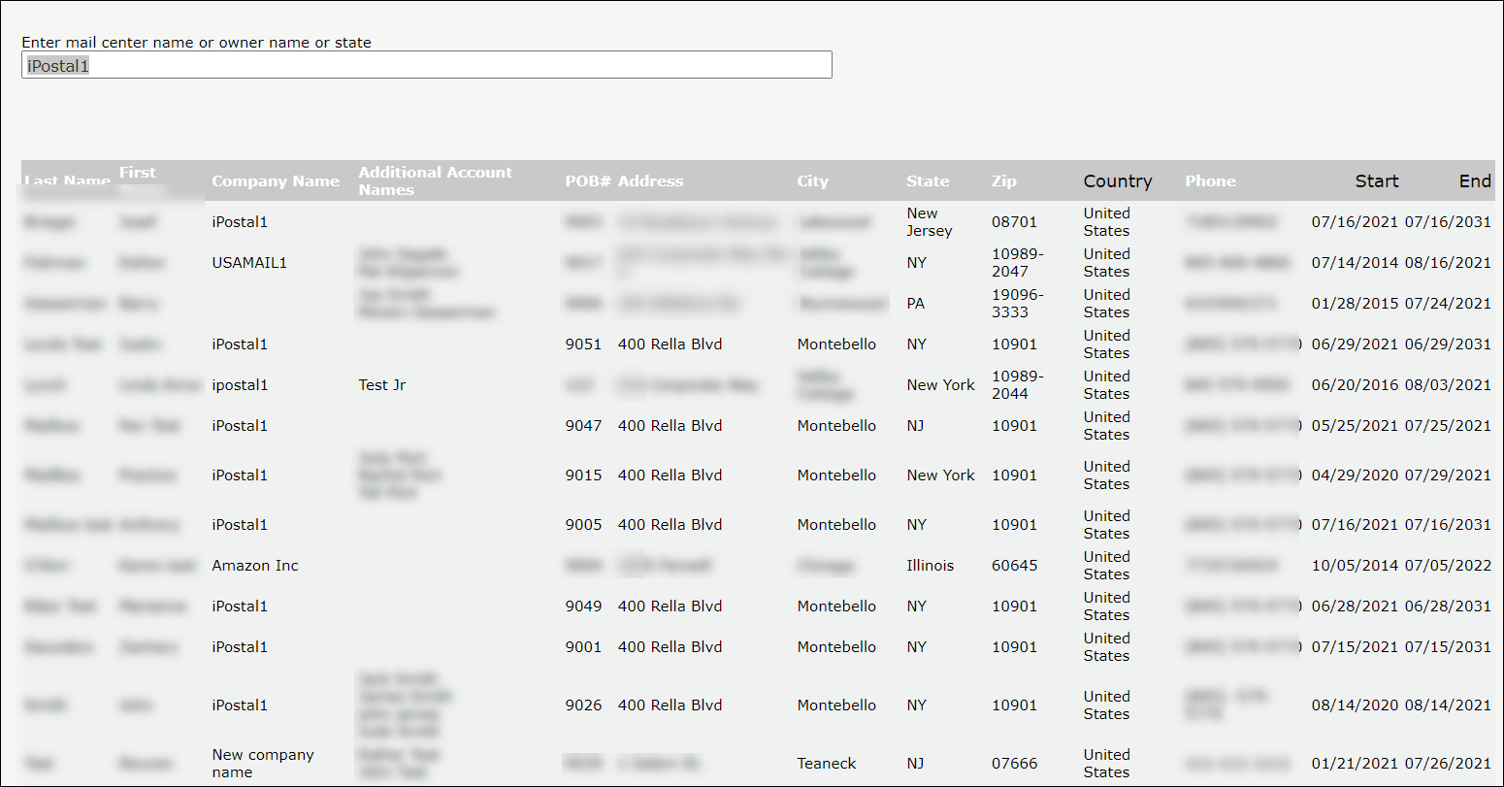Click POB number 9051

(x=583, y=344)
